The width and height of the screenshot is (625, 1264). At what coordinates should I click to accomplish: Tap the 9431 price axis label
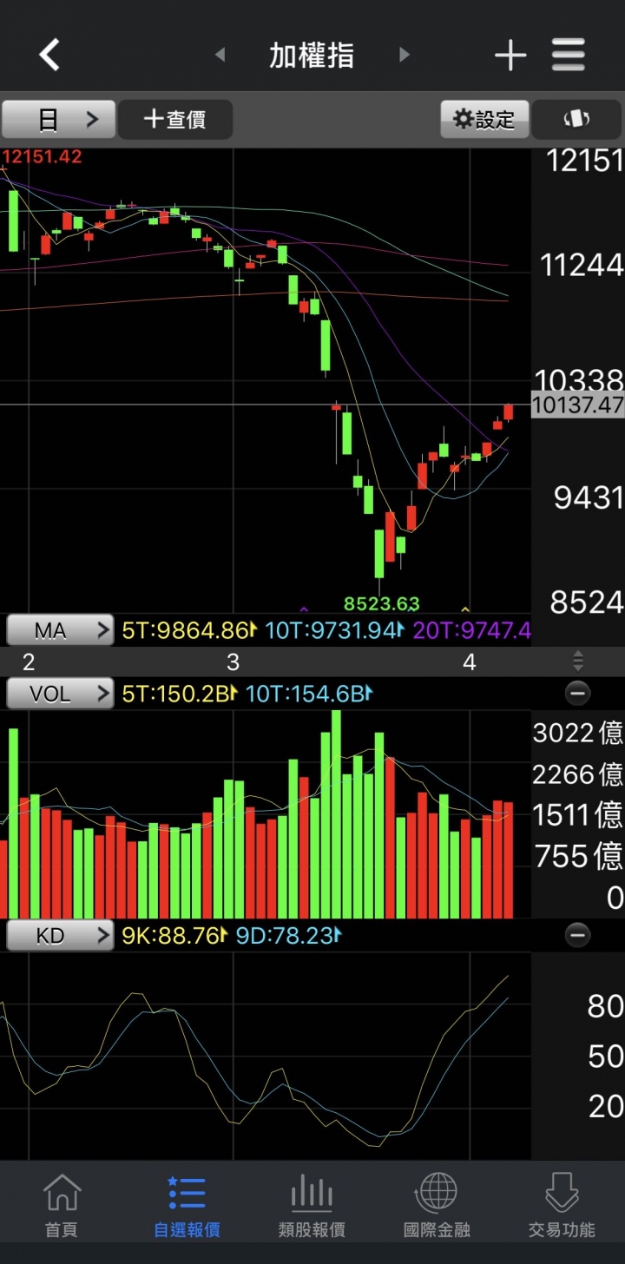[589, 497]
